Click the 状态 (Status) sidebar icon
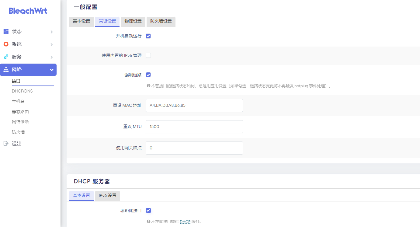Viewport: 420px width, 227px height. coord(6,31)
